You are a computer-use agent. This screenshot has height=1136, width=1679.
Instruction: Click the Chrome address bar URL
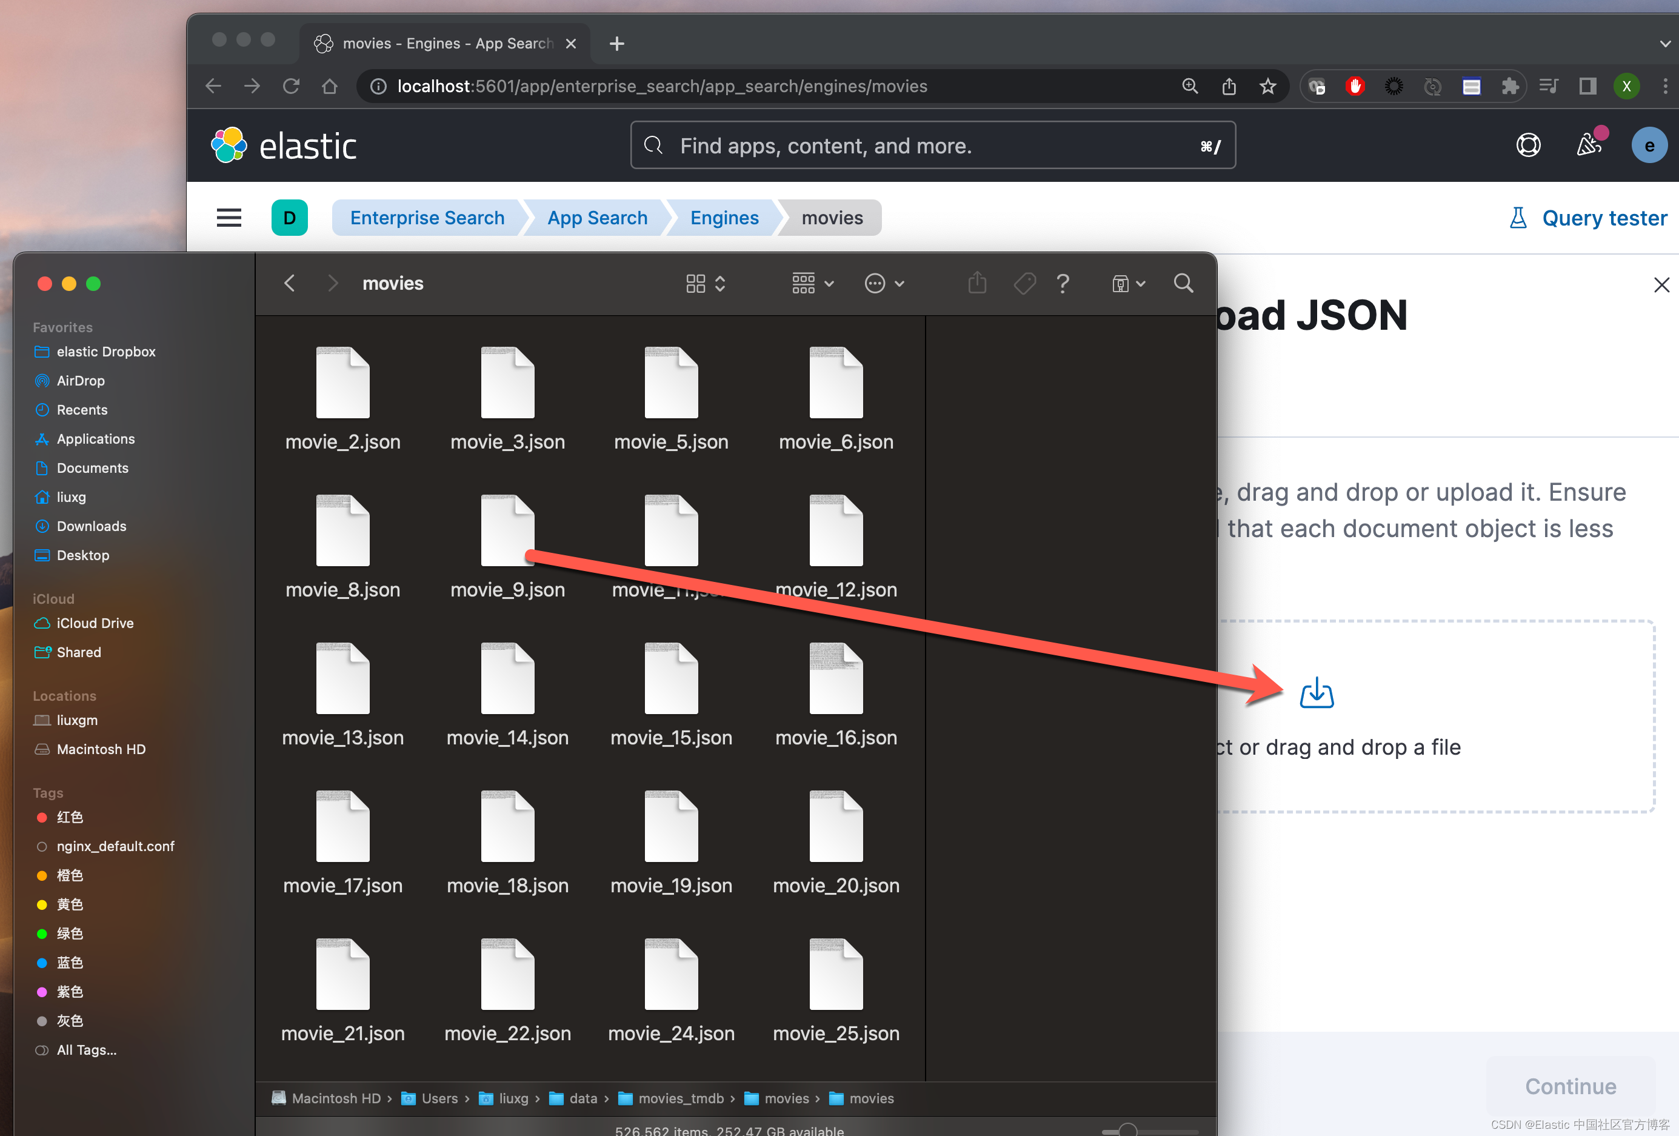coord(662,86)
